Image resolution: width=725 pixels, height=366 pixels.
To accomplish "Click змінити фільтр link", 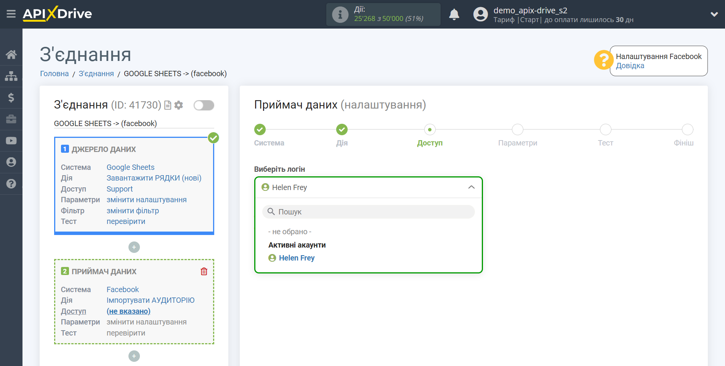I will coord(133,211).
